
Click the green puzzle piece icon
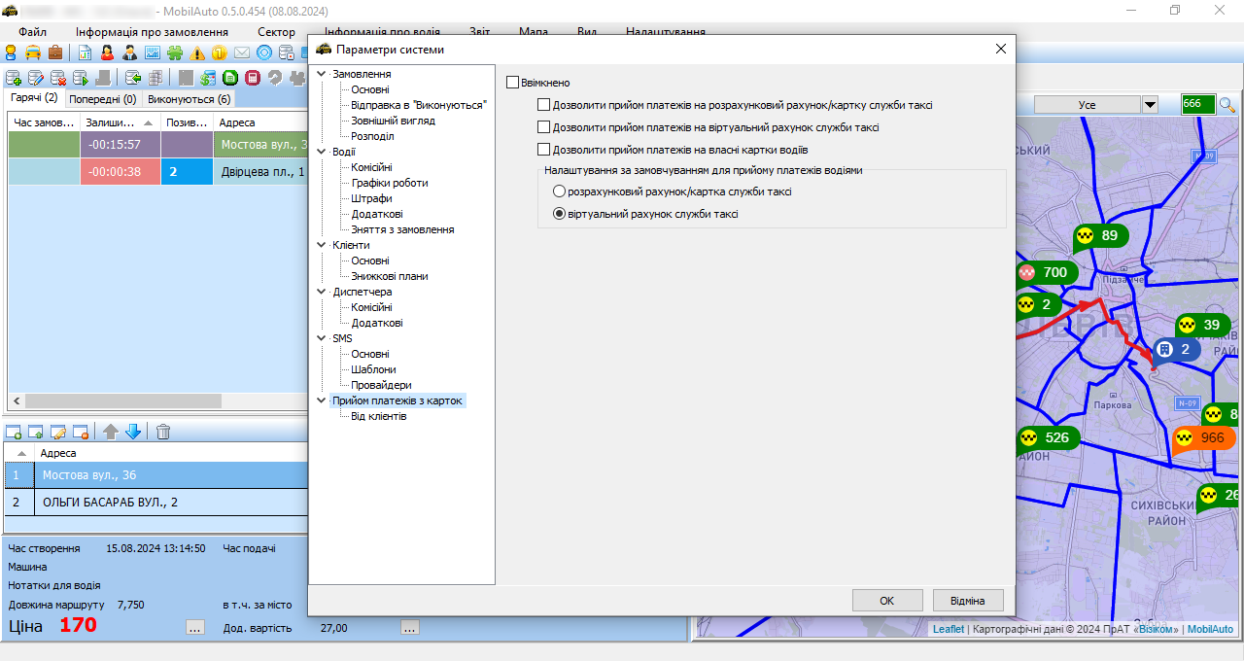(175, 52)
